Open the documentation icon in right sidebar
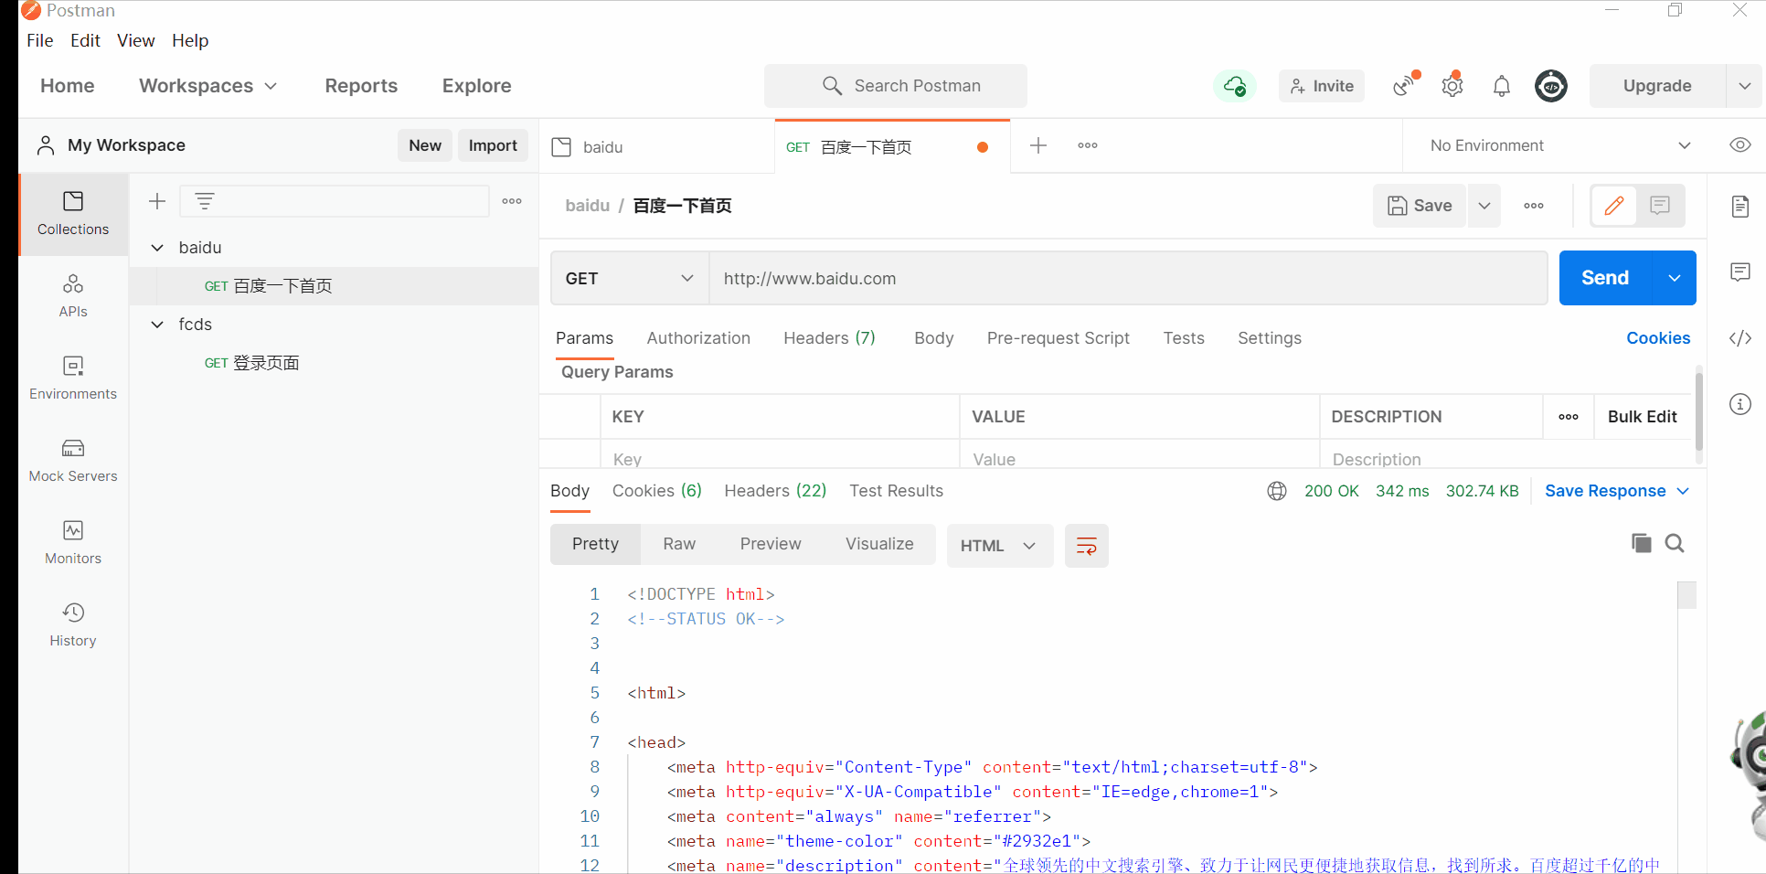 coord(1740,206)
